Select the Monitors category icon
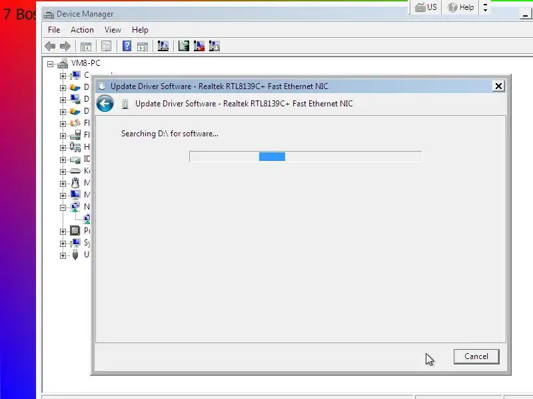The width and height of the screenshot is (533, 399). point(75,195)
